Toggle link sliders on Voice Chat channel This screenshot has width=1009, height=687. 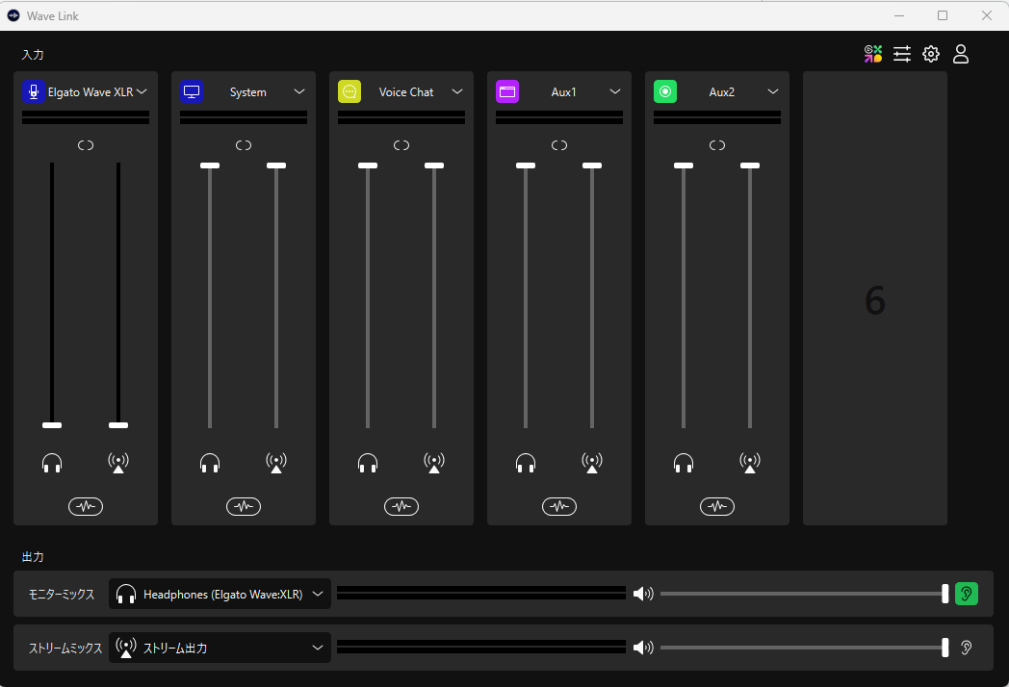tap(401, 145)
